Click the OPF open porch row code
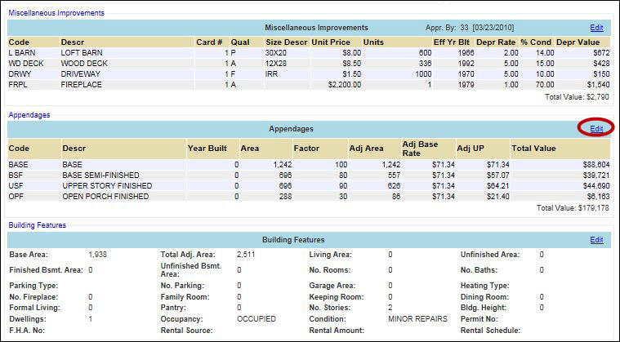The width and height of the screenshot is (620, 342). click(16, 197)
